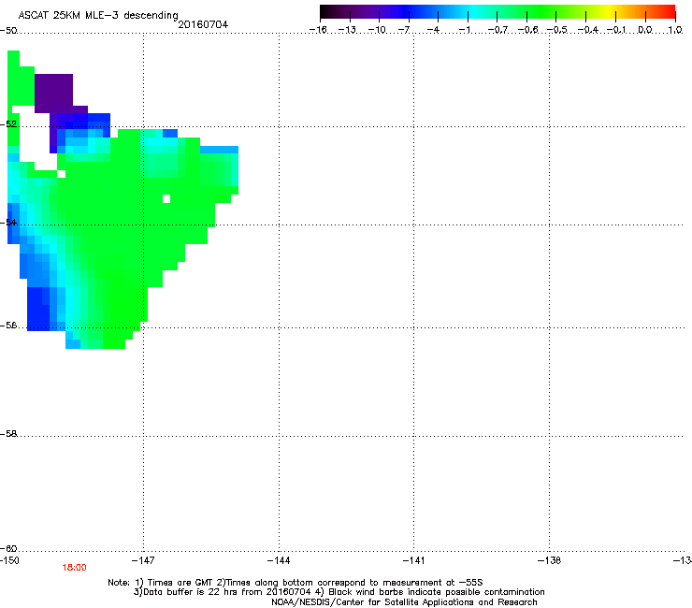
Task: Click the black-purple start of the color bar
Action: click(329, 11)
